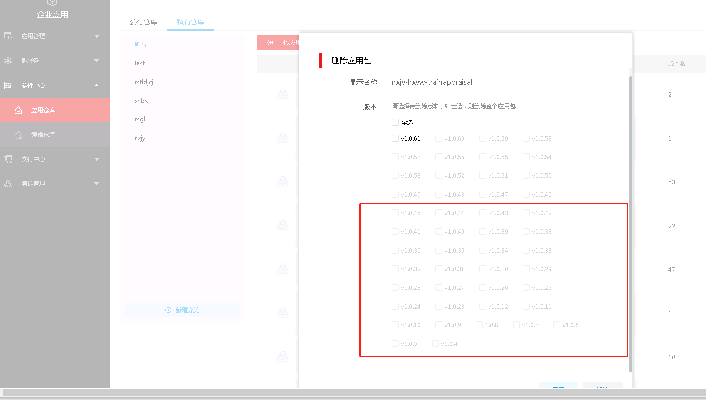Tick the v1.0.61 version checkbox
This screenshot has width=706, height=400.
pos(395,138)
